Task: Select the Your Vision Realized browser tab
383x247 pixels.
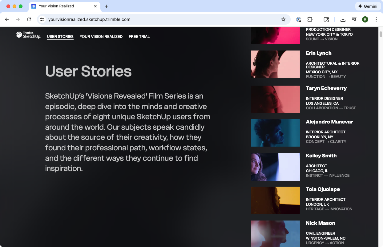Action: click(x=64, y=6)
